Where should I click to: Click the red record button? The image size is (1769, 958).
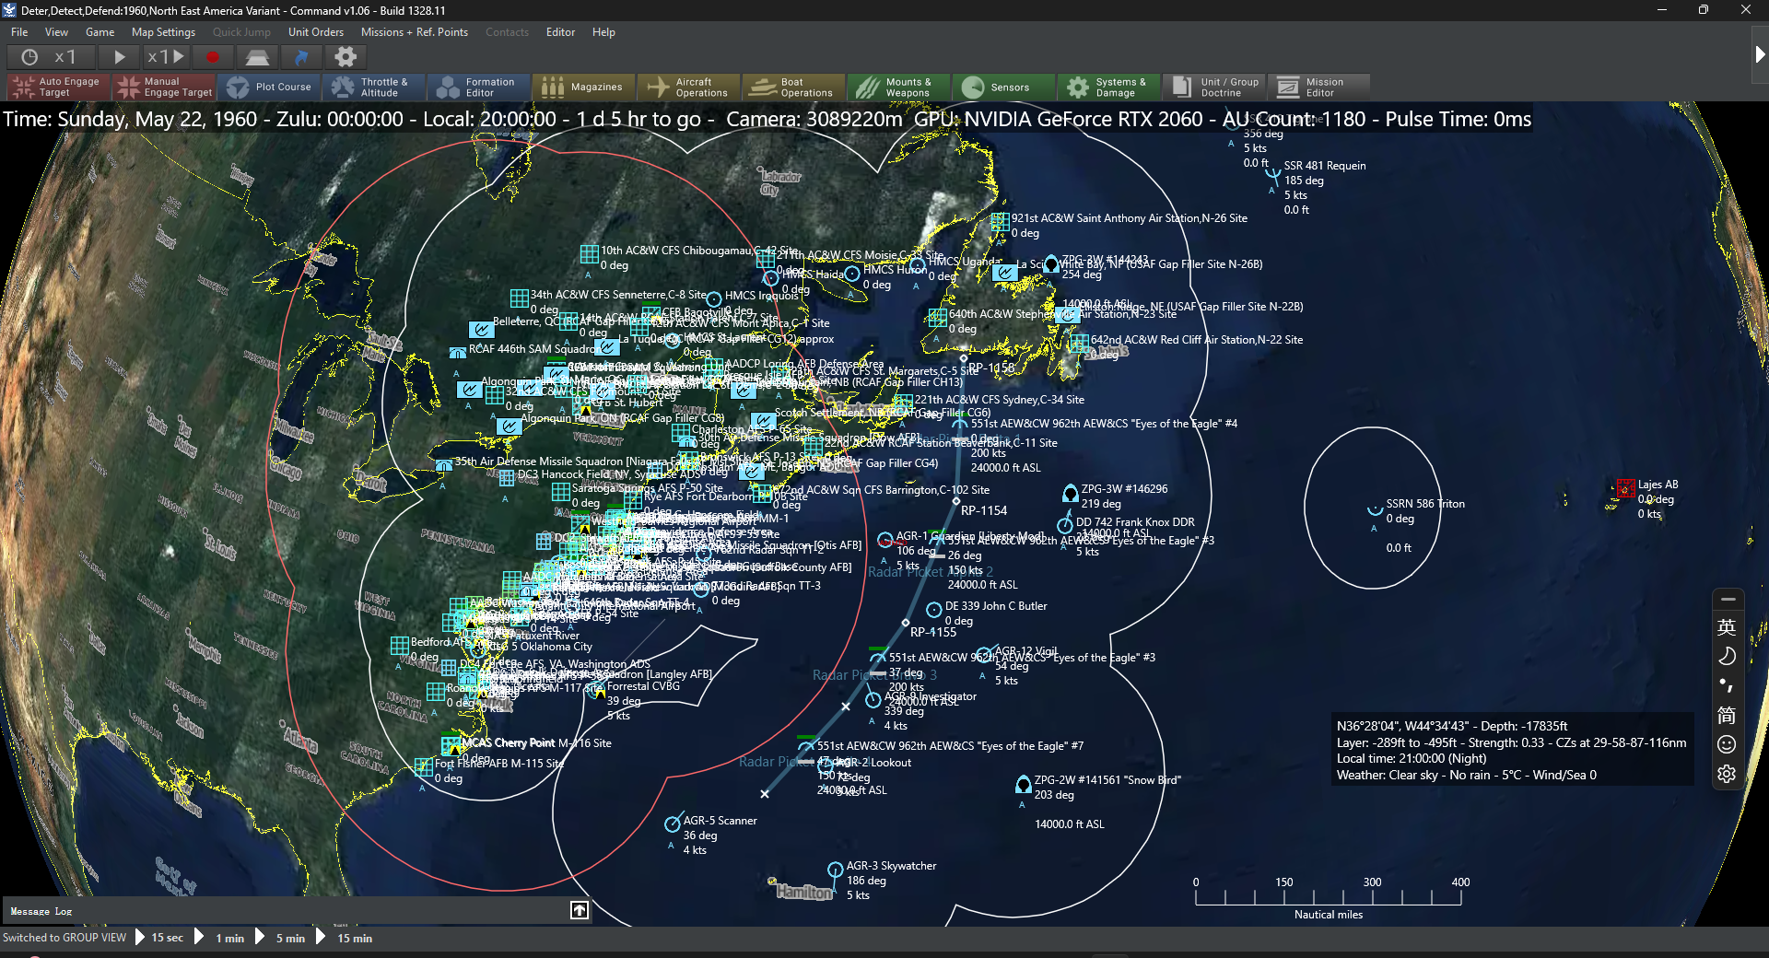pyautogui.click(x=213, y=57)
